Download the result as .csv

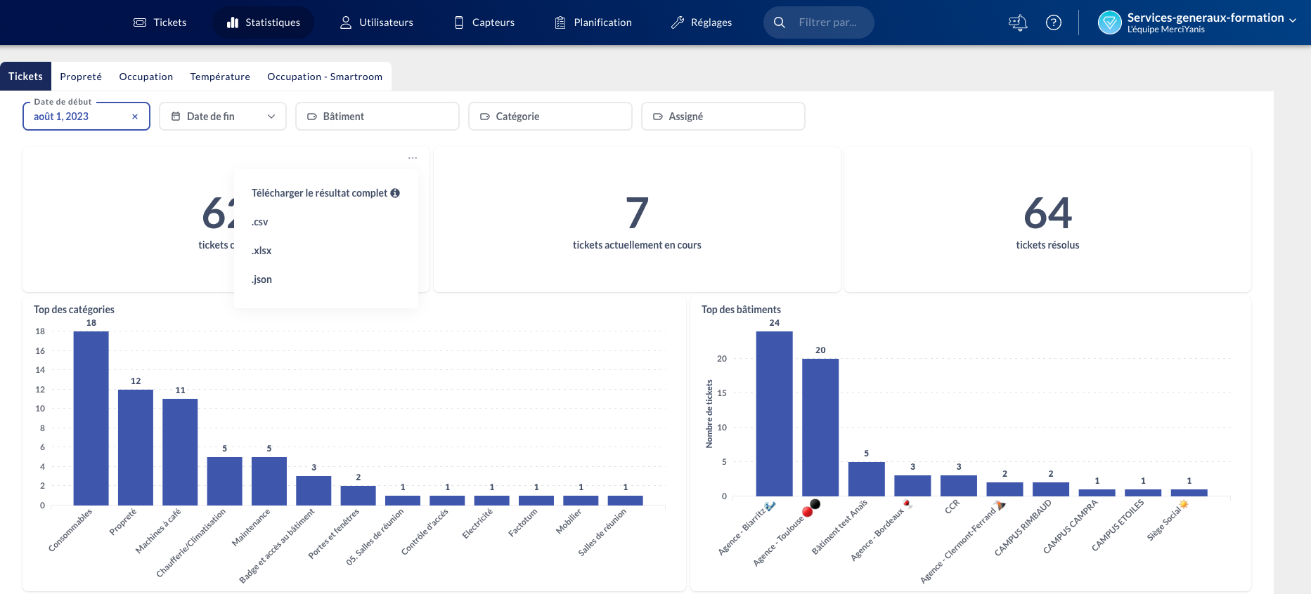point(260,222)
